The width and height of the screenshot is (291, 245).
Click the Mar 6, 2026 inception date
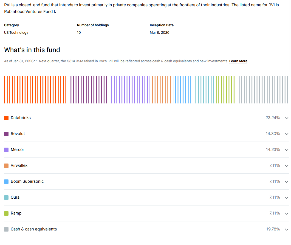[160, 33]
